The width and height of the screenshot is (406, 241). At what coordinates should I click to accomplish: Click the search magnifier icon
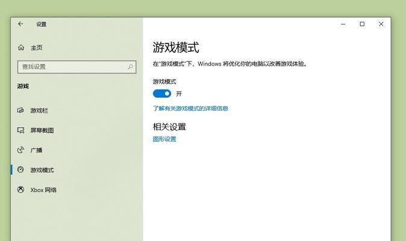(x=130, y=67)
